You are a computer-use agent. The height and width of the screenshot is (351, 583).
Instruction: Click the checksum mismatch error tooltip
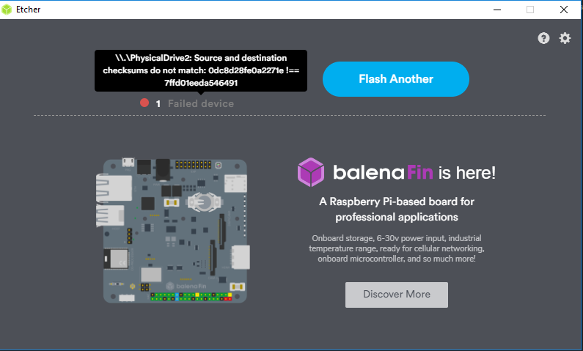(201, 70)
